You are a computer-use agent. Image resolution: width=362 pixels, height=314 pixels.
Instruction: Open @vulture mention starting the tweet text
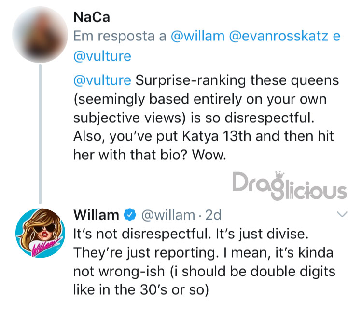click(102, 80)
